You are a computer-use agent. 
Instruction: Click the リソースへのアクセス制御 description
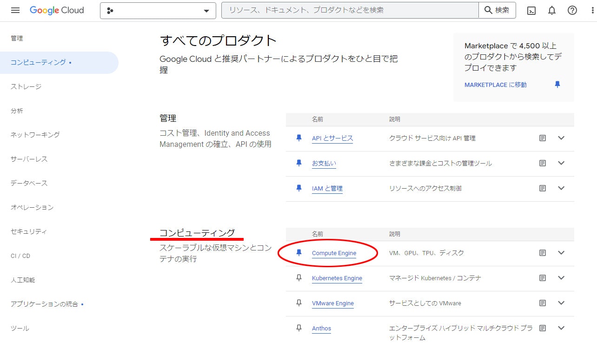[425, 188]
